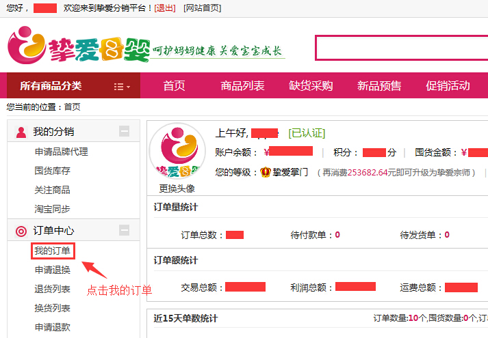Click the 网站首页 link at top

202,8
